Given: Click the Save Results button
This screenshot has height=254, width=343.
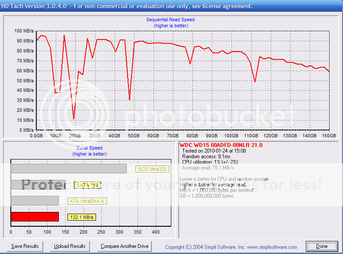Looking at the screenshot, I should point(25,246).
